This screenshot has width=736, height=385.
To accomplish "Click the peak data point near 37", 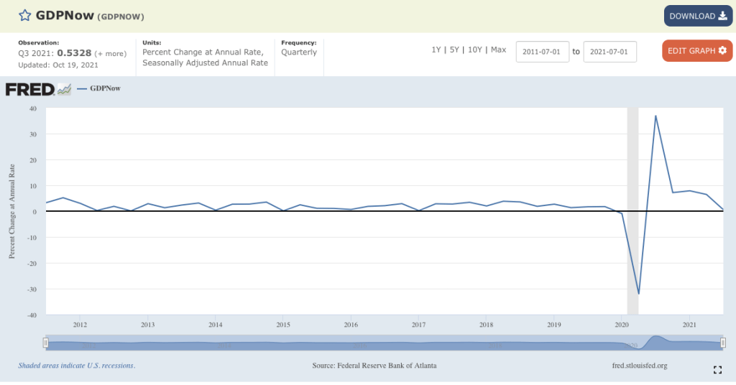I will 655,116.
